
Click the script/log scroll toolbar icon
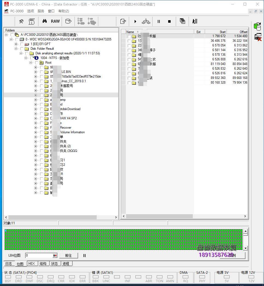pos(32,22)
